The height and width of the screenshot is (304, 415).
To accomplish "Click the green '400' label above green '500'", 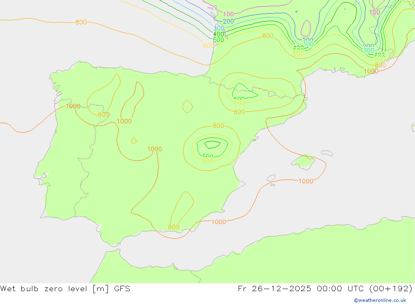I will pyautogui.click(x=219, y=34).
